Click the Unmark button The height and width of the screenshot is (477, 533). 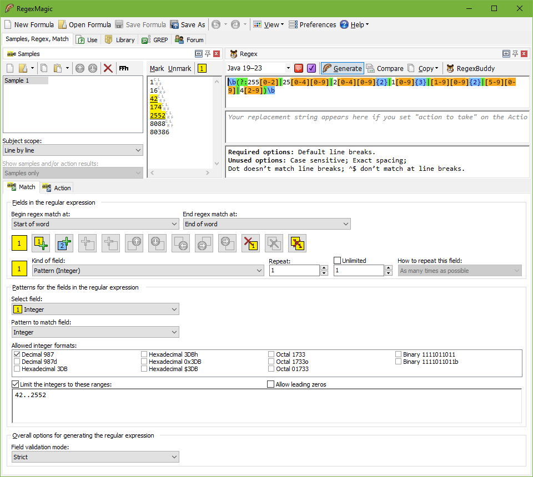[179, 69]
